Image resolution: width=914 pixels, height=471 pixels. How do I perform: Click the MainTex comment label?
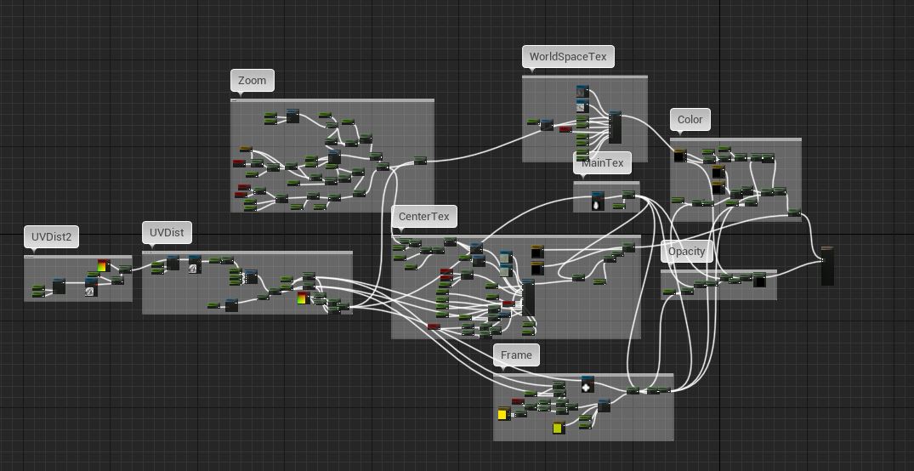click(602, 163)
